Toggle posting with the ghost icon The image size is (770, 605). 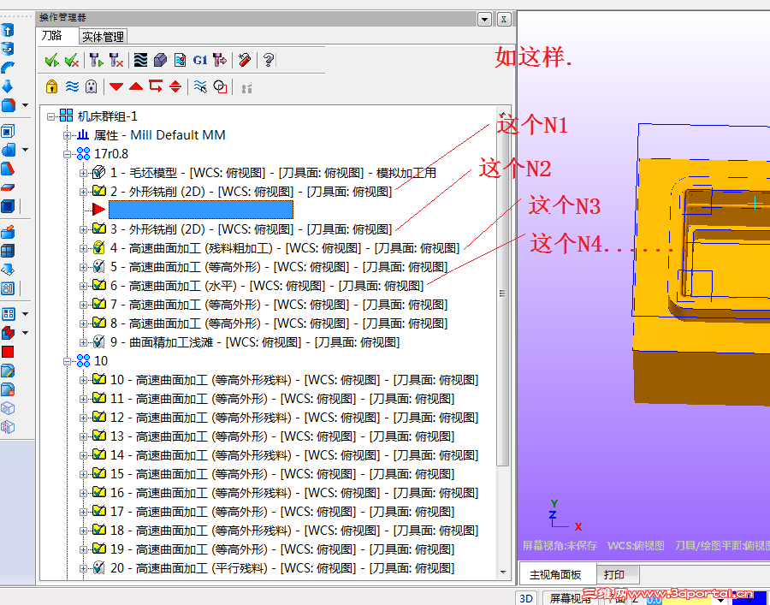point(92,87)
